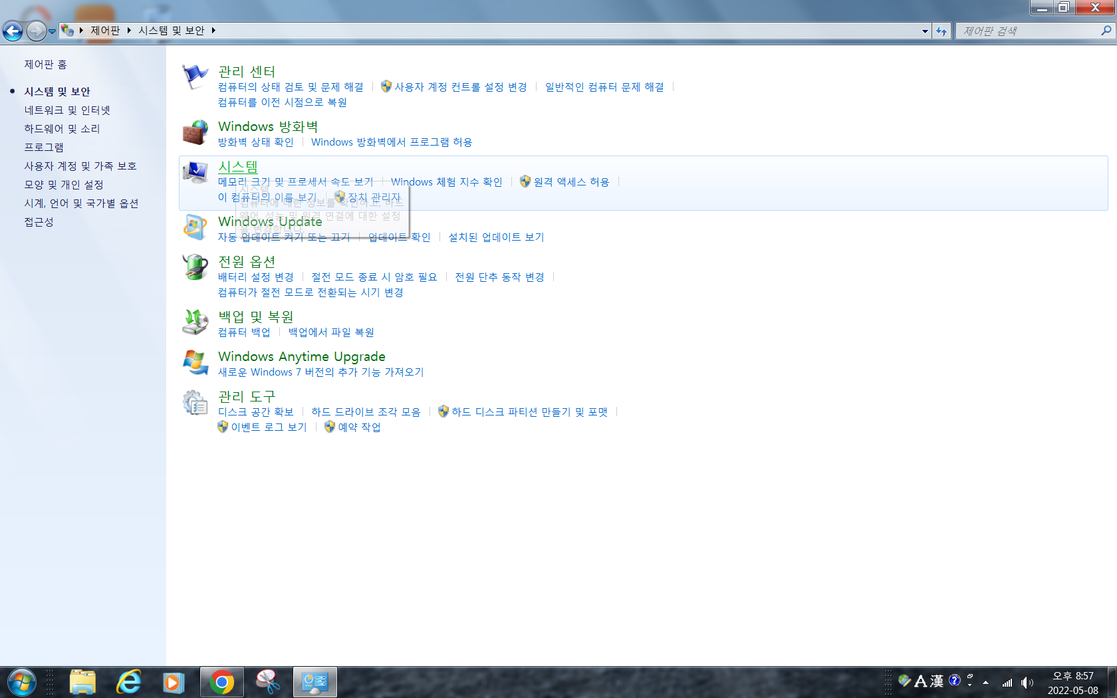This screenshot has height=698, width=1117.
Task: Refresh the Control Panel address bar
Action: click(x=941, y=31)
